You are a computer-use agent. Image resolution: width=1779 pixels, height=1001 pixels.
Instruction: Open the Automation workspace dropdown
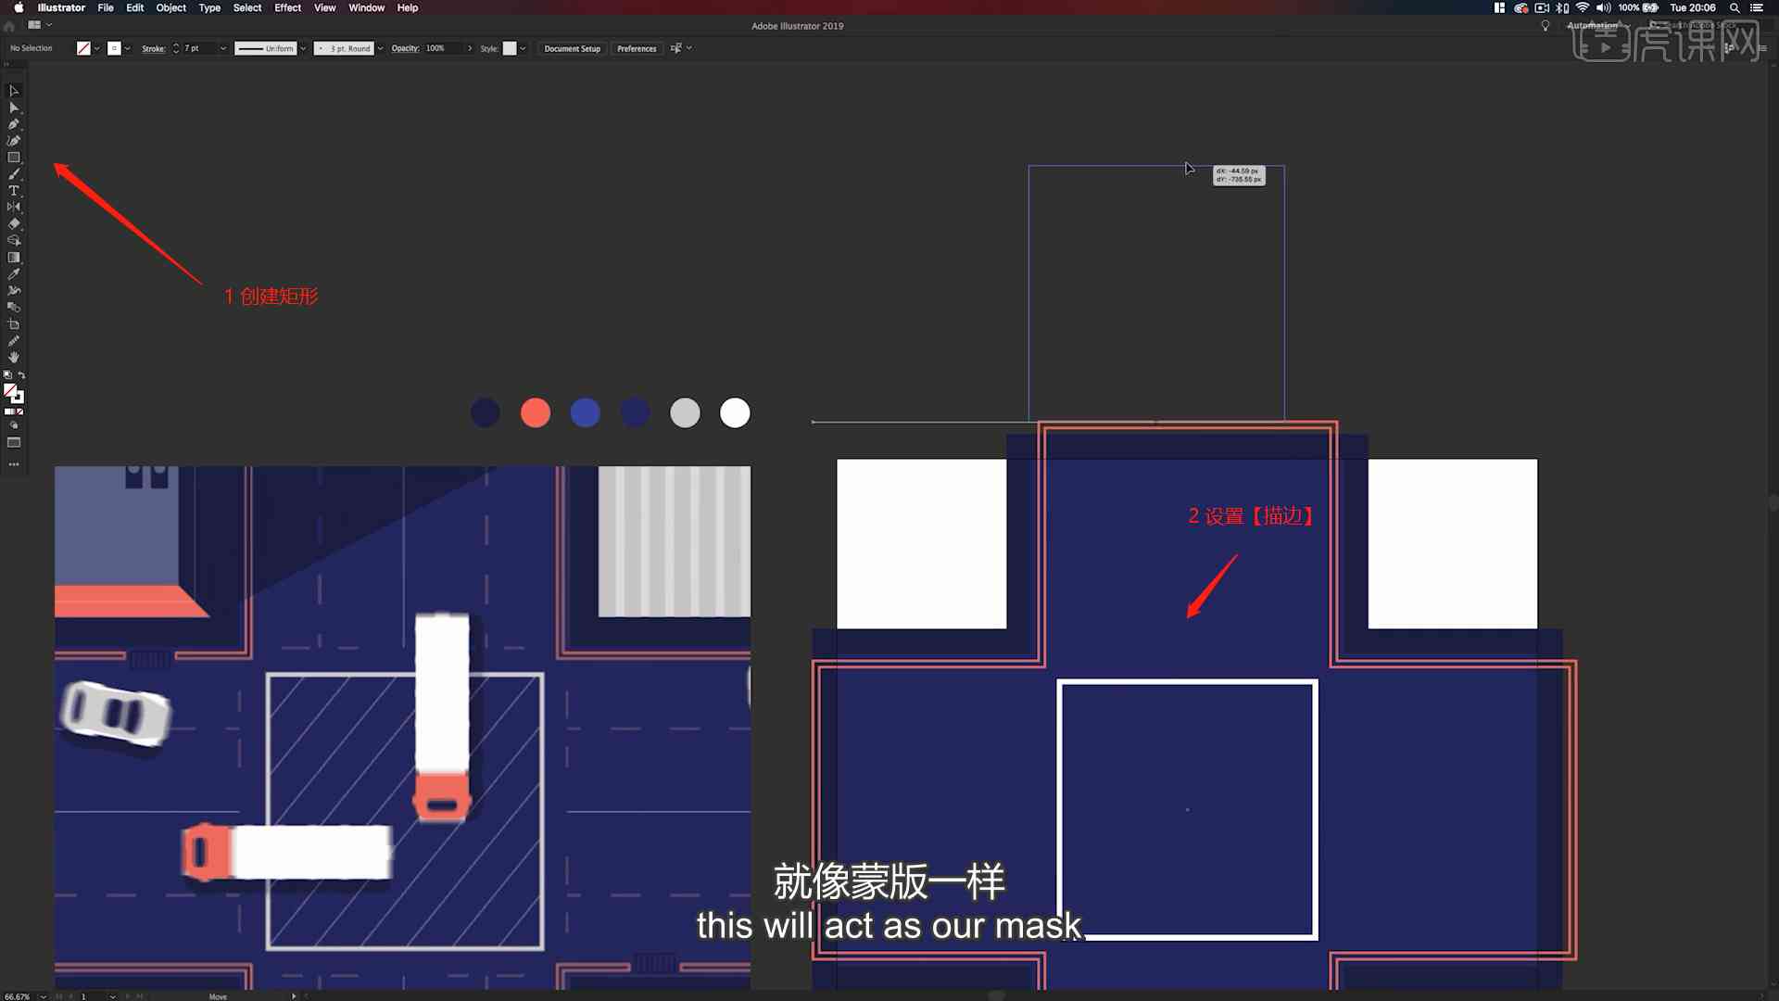point(1597,26)
